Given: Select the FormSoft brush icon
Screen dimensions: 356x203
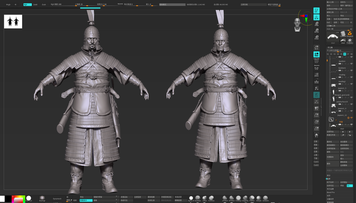Looking at the screenshot, I should pos(211,199).
